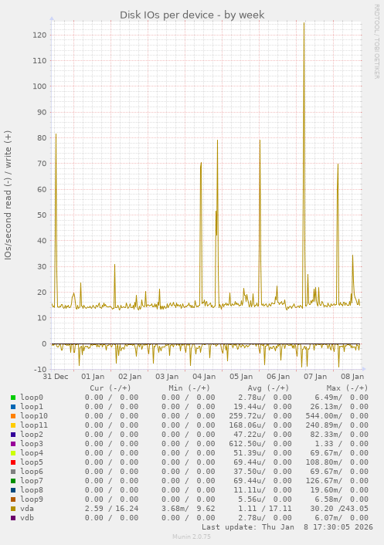The width and height of the screenshot is (384, 545).
Task: Click the 01 Jan x-axis label
Action: 93,377
